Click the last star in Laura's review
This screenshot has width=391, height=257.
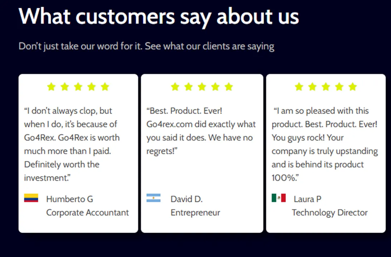coord(353,87)
